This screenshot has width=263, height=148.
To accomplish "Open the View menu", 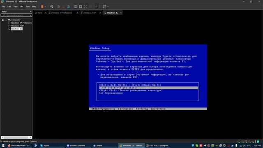I will point(16,7).
